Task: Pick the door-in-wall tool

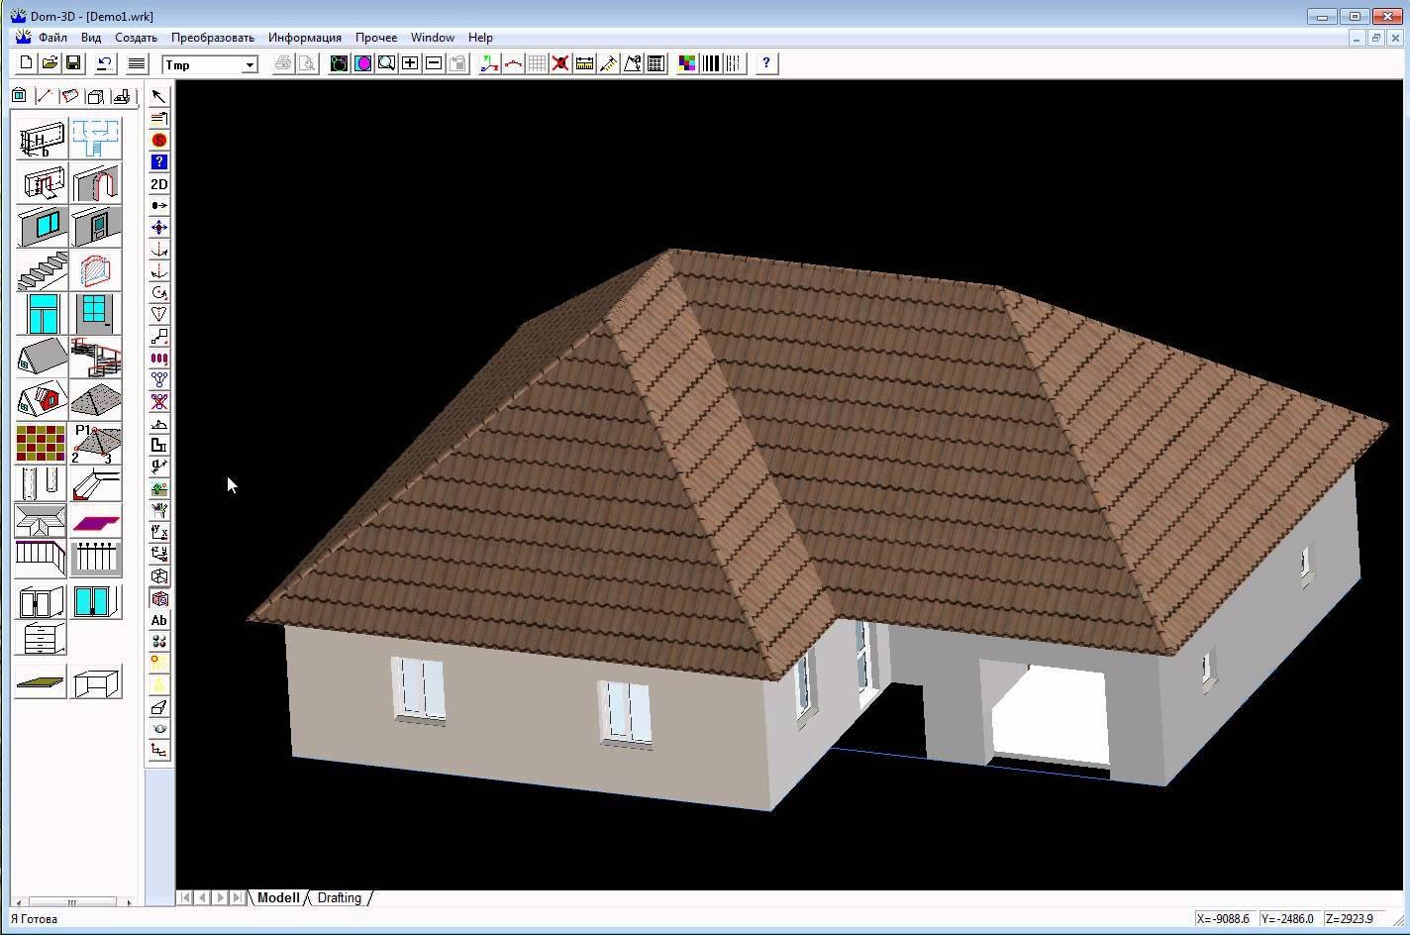Action: tap(96, 227)
